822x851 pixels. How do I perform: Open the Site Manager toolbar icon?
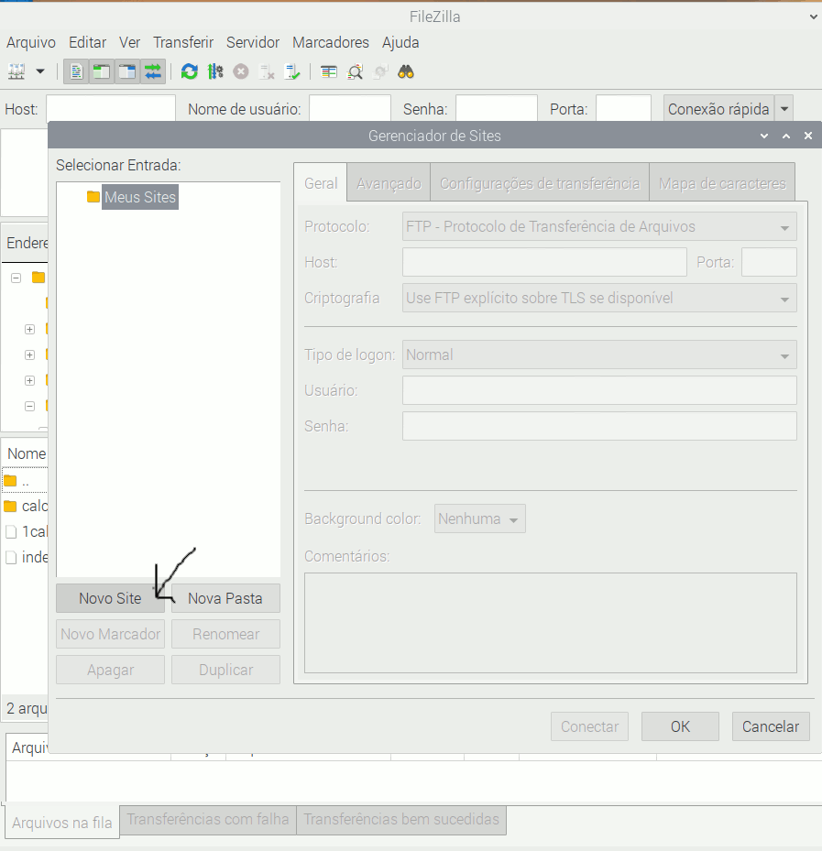pyautogui.click(x=16, y=71)
